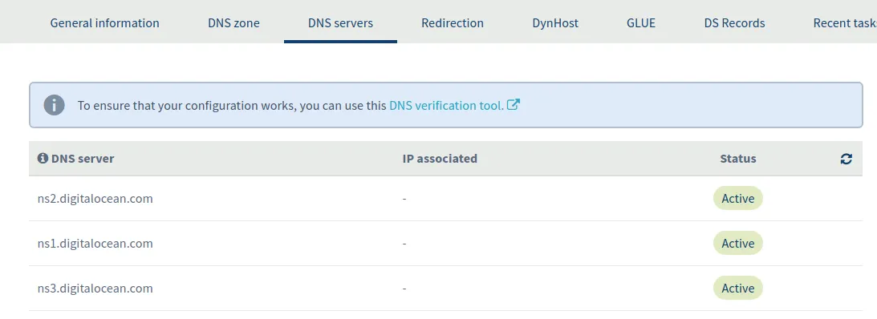The image size is (877, 319).
Task: Click the IP associated column header
Action: pos(440,159)
